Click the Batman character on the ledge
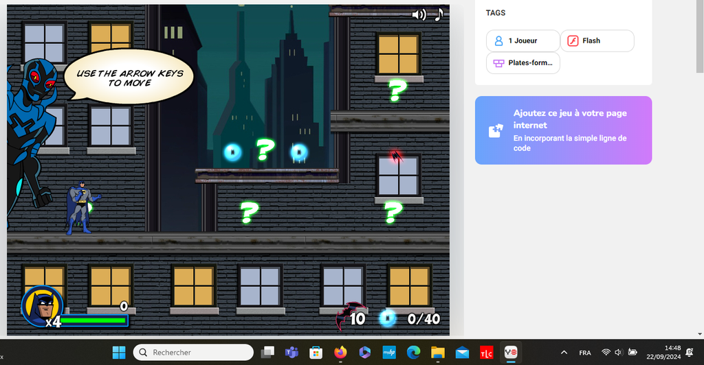Viewport: 704px width, 365px height. pyautogui.click(x=80, y=208)
